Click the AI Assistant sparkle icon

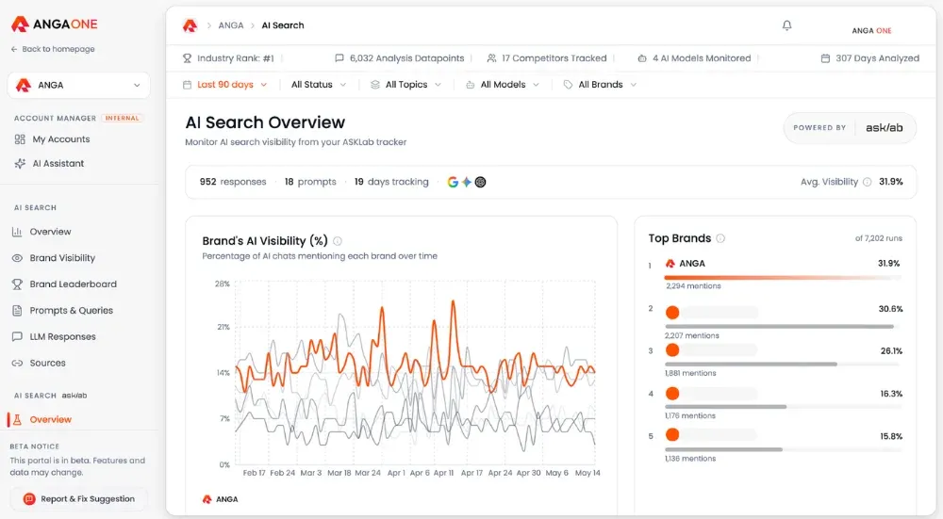20,163
